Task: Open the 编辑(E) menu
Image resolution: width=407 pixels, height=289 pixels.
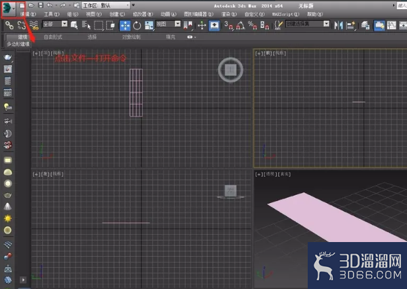Action: (x=28, y=15)
